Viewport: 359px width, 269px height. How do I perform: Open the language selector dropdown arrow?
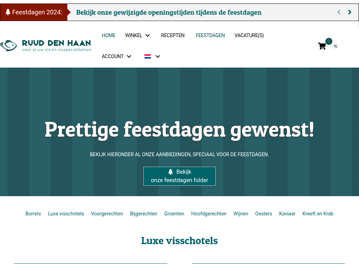pos(158,56)
